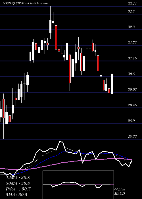
Task: Select the 30.03 price axis label
Action: tap(132, 90)
